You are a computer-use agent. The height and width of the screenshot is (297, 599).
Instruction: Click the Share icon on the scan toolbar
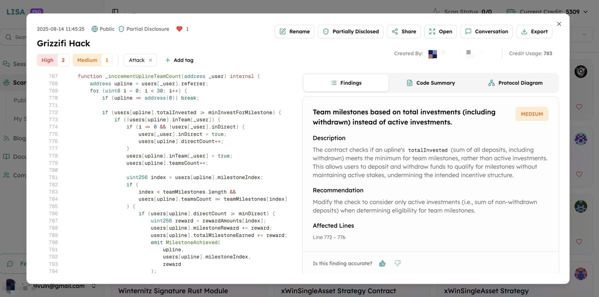pos(396,31)
